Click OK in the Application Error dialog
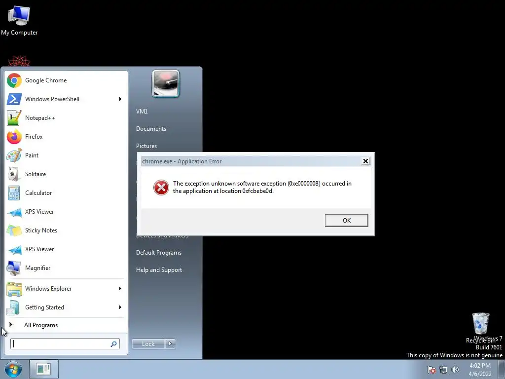 pos(347,221)
